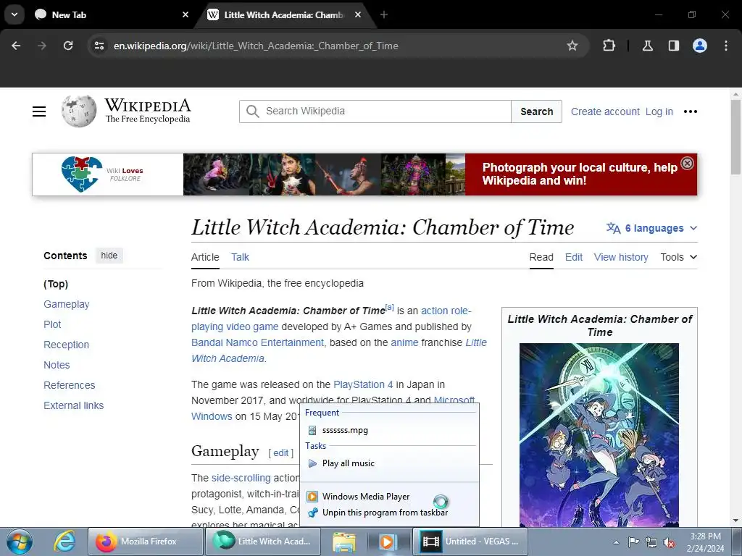Expand the 6 languages dropdown
This screenshot has height=556, width=742.
(x=651, y=228)
